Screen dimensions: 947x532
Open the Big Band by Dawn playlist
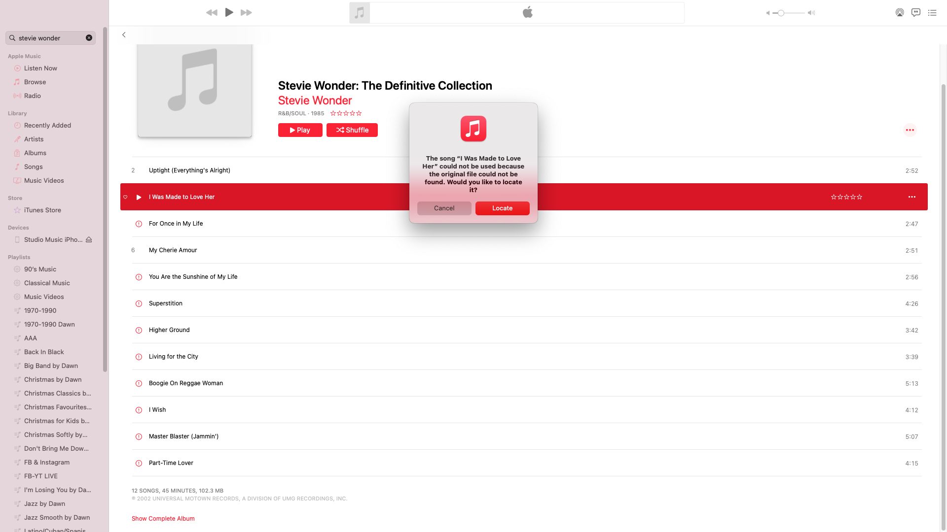(51, 366)
